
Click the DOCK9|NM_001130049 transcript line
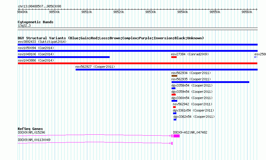point(95,143)
